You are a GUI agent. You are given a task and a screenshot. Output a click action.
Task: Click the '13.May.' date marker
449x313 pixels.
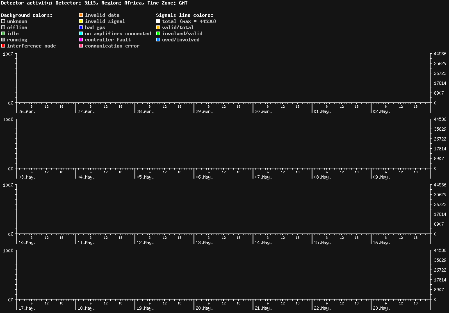tap(205, 243)
